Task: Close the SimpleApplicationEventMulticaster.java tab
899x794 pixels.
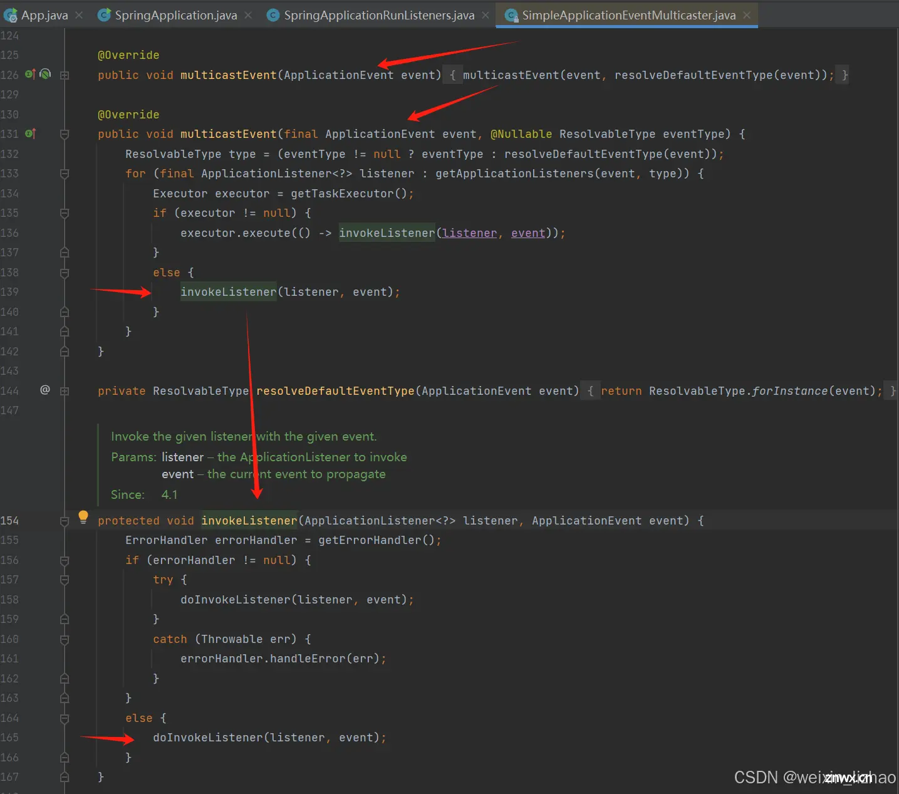Action: tap(747, 15)
